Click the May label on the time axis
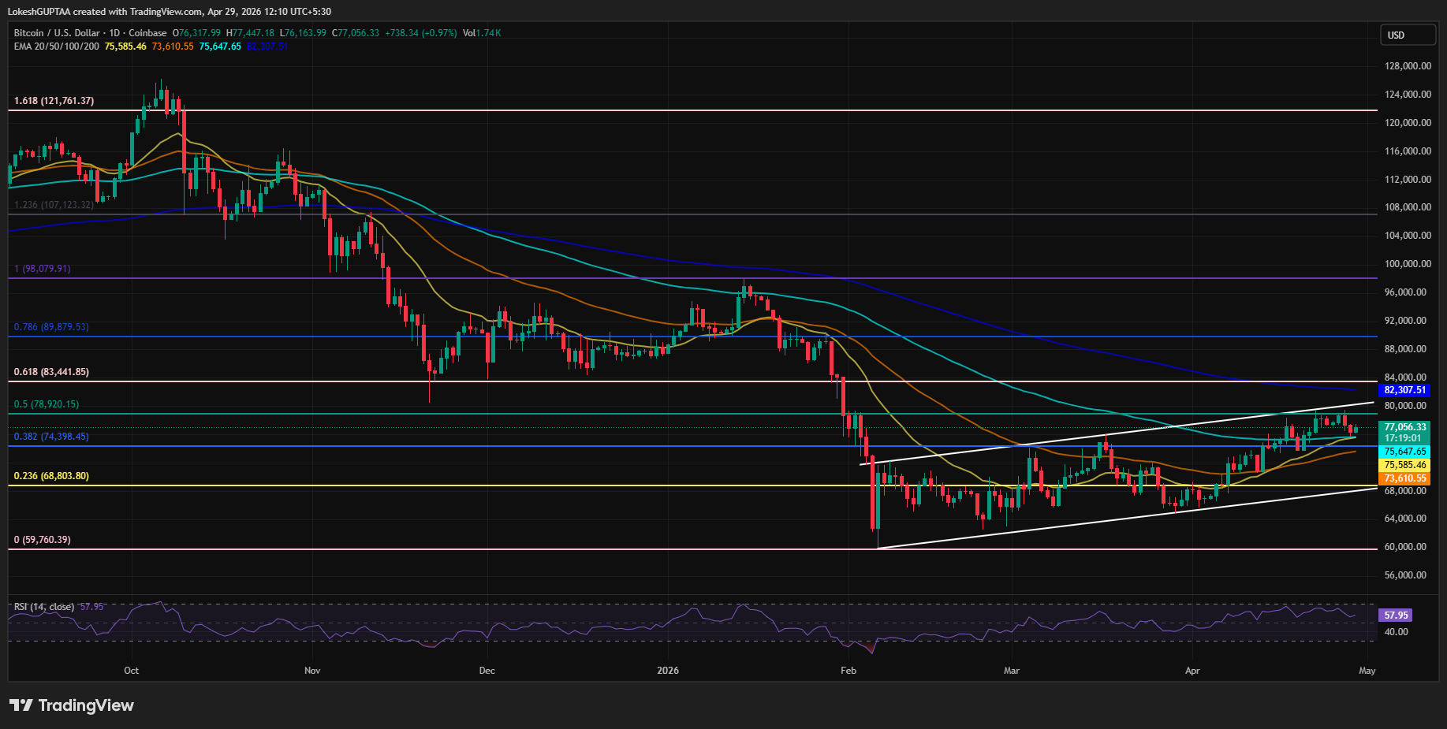 (x=1367, y=671)
